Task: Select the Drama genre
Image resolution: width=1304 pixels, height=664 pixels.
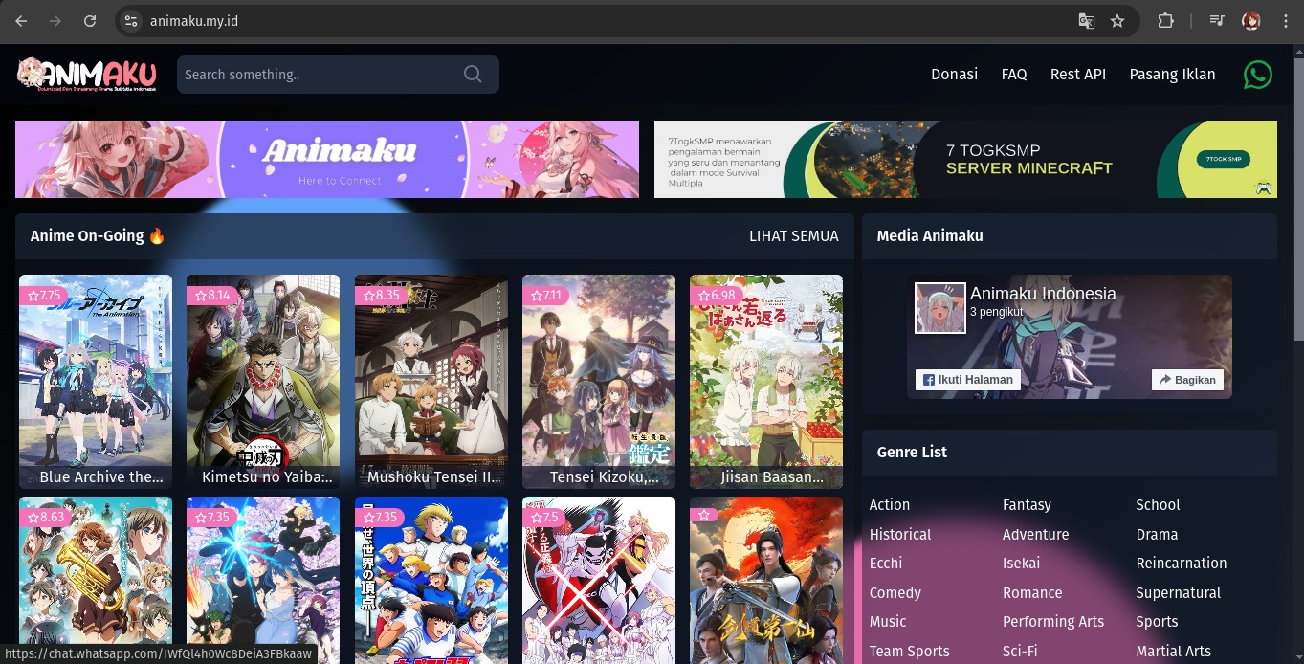Action: [x=1157, y=535]
